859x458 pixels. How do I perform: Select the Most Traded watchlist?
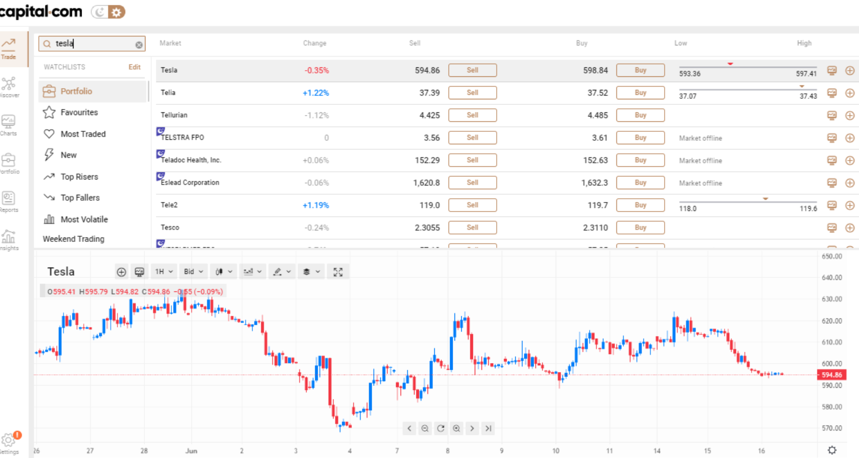tap(93, 134)
